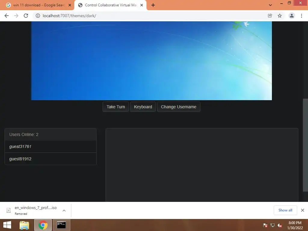Click the page vertical scrollbar thumb
Screen dimensions: 308x231
coord(306,145)
